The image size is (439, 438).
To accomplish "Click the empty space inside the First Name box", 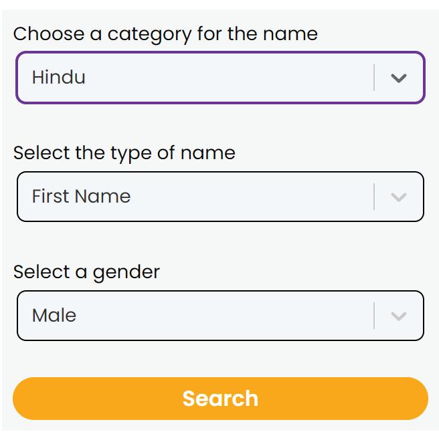I will click(254, 197).
